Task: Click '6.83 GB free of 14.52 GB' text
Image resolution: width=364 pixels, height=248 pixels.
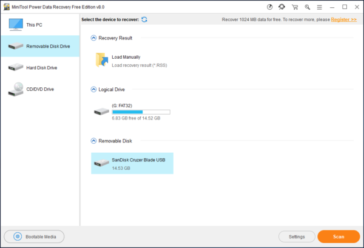Action: tap(136, 118)
